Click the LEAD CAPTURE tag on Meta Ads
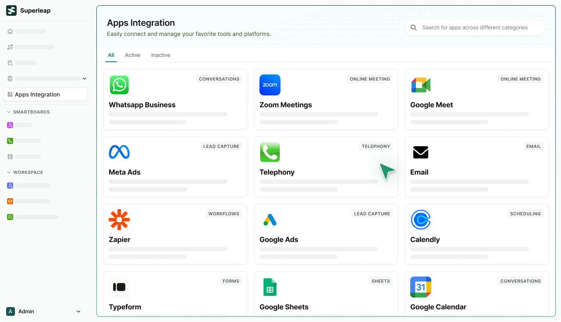 pyautogui.click(x=221, y=147)
